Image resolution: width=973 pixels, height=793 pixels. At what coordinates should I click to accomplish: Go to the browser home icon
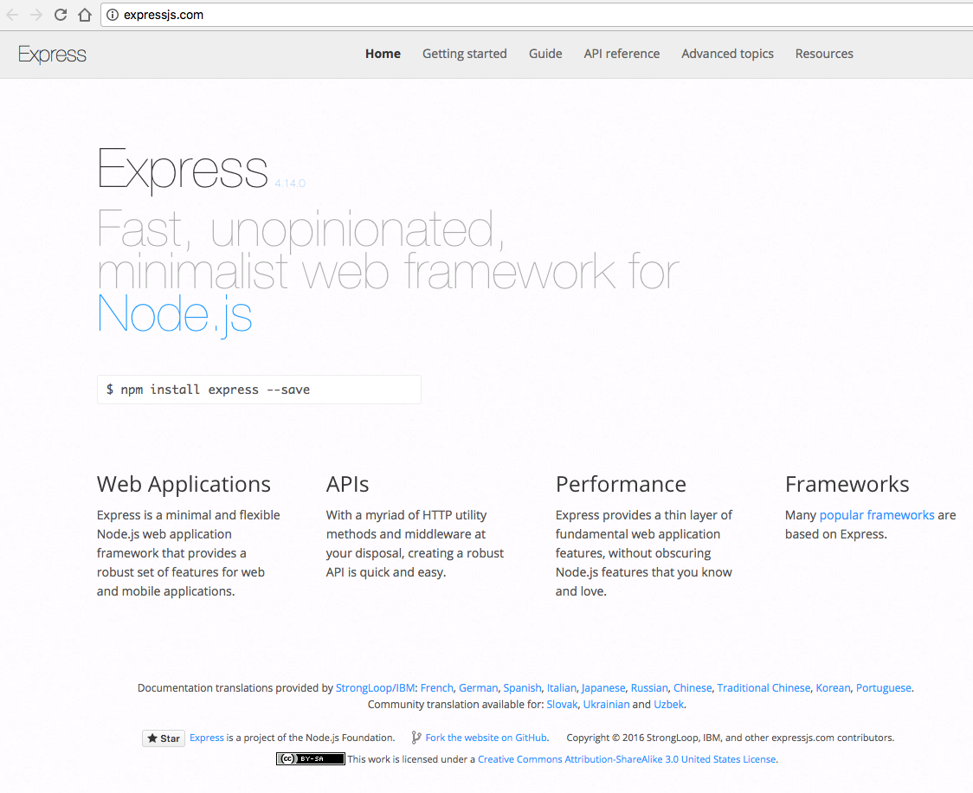point(85,15)
